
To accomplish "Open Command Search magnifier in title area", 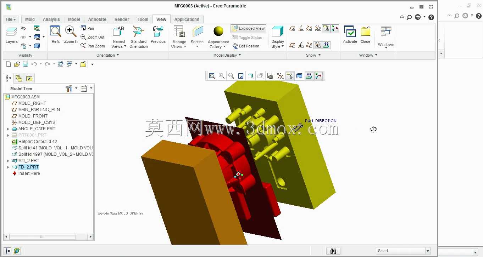I will pos(409,17).
